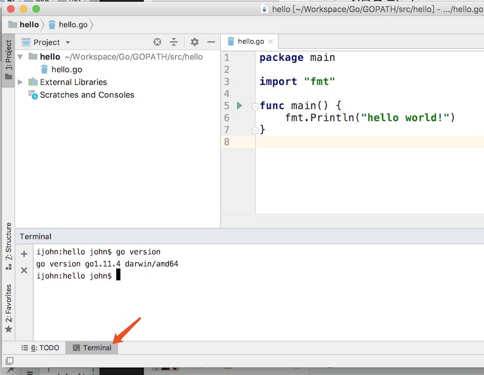Run main with the green gutter arrow
484x375 pixels.
[x=239, y=105]
